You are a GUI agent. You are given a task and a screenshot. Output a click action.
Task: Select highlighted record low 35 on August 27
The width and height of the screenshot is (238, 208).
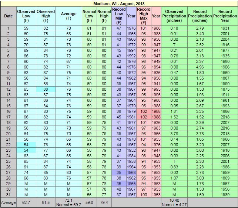click(x=119, y=172)
